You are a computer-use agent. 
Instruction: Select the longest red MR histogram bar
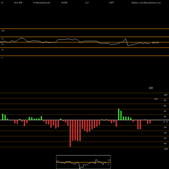(70, 133)
